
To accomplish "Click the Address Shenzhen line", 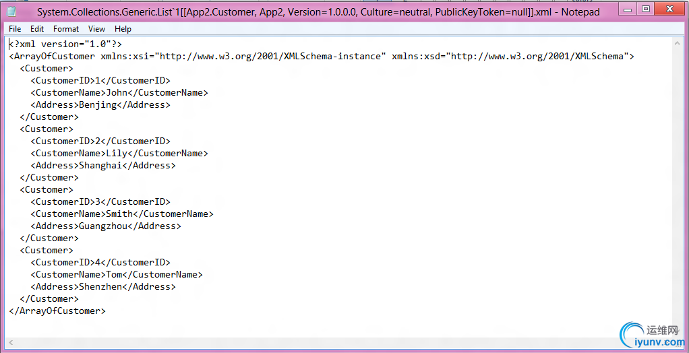I will coord(103,287).
